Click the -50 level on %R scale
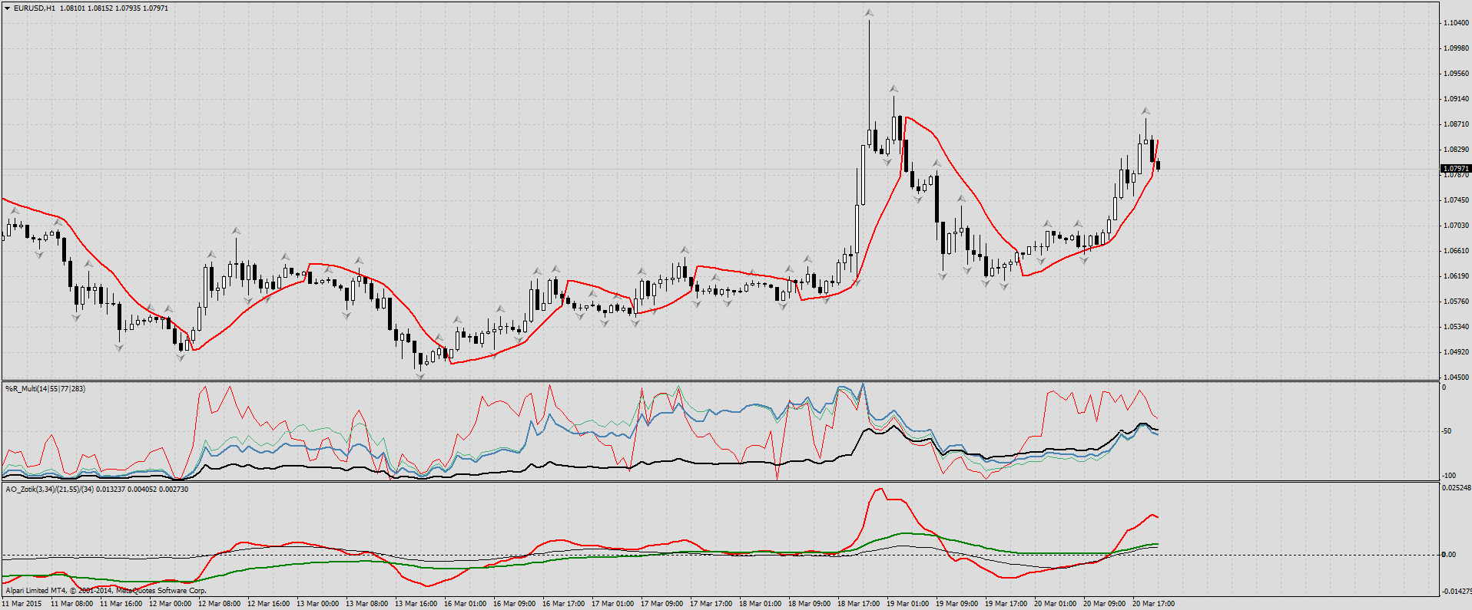This screenshot has height=610, width=1472. (x=1447, y=431)
